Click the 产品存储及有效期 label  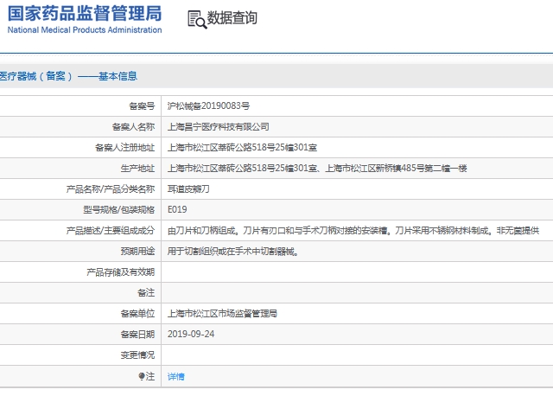(x=121, y=272)
